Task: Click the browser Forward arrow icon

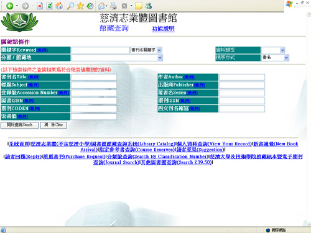Action: pyautogui.click(x=26, y=6)
